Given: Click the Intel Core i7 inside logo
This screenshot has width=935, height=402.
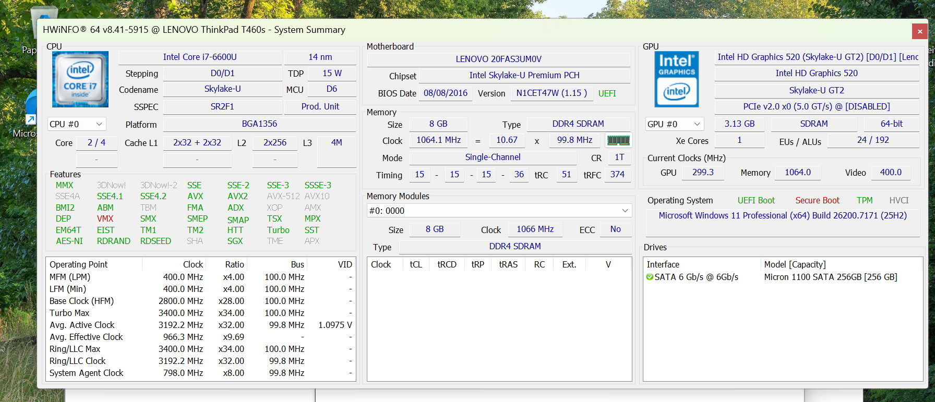Looking at the screenshot, I should pos(80,79).
